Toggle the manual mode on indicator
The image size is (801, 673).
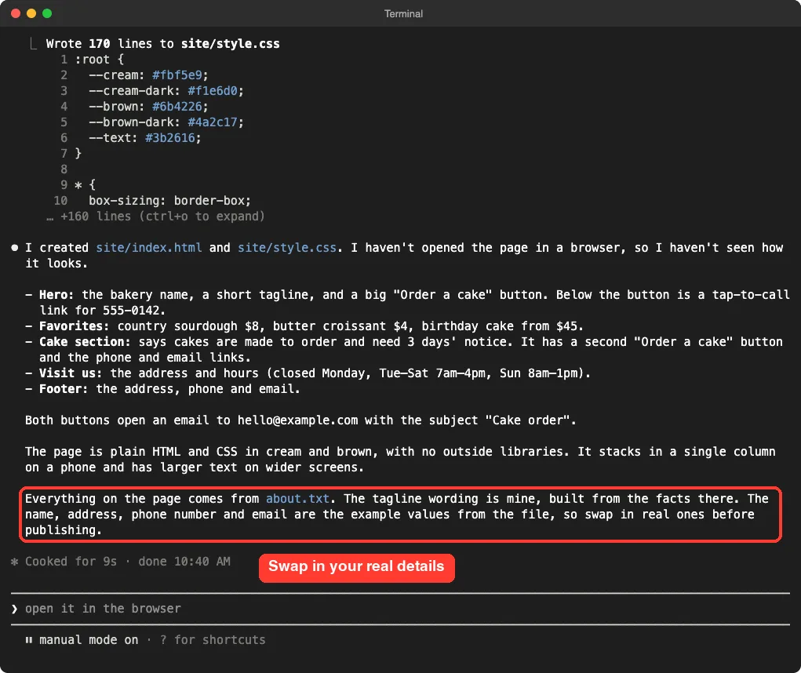(89, 640)
